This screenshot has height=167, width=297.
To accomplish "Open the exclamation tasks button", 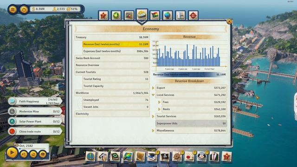I will (x=90, y=157).
